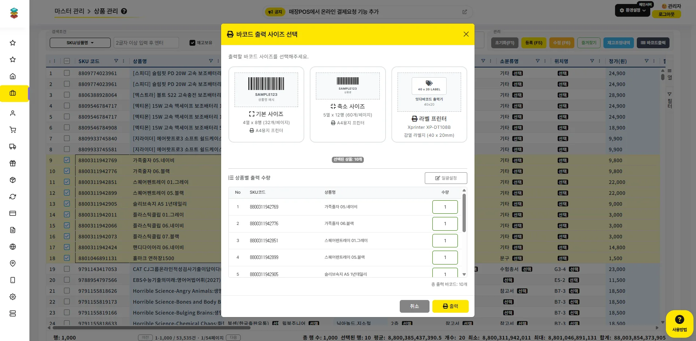Select the 기본 사이즈 barcode option
The image size is (696, 341).
pyautogui.click(x=266, y=104)
